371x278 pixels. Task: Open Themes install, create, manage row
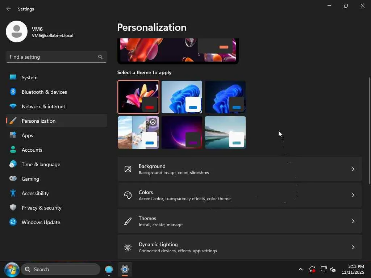(240, 221)
